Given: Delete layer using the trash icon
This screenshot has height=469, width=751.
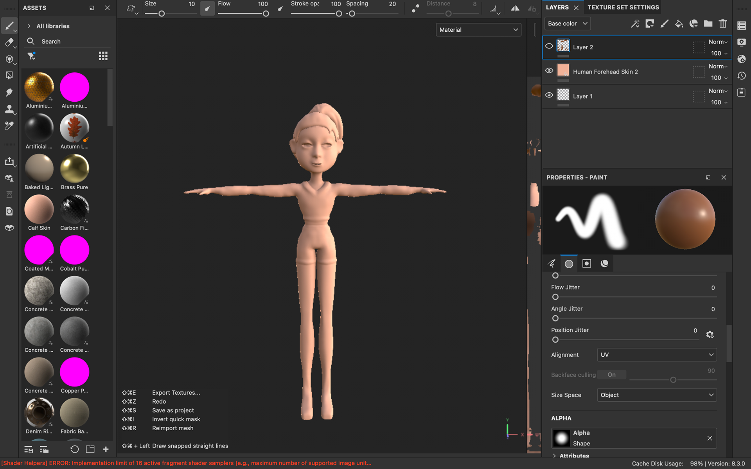Looking at the screenshot, I should coord(723,24).
